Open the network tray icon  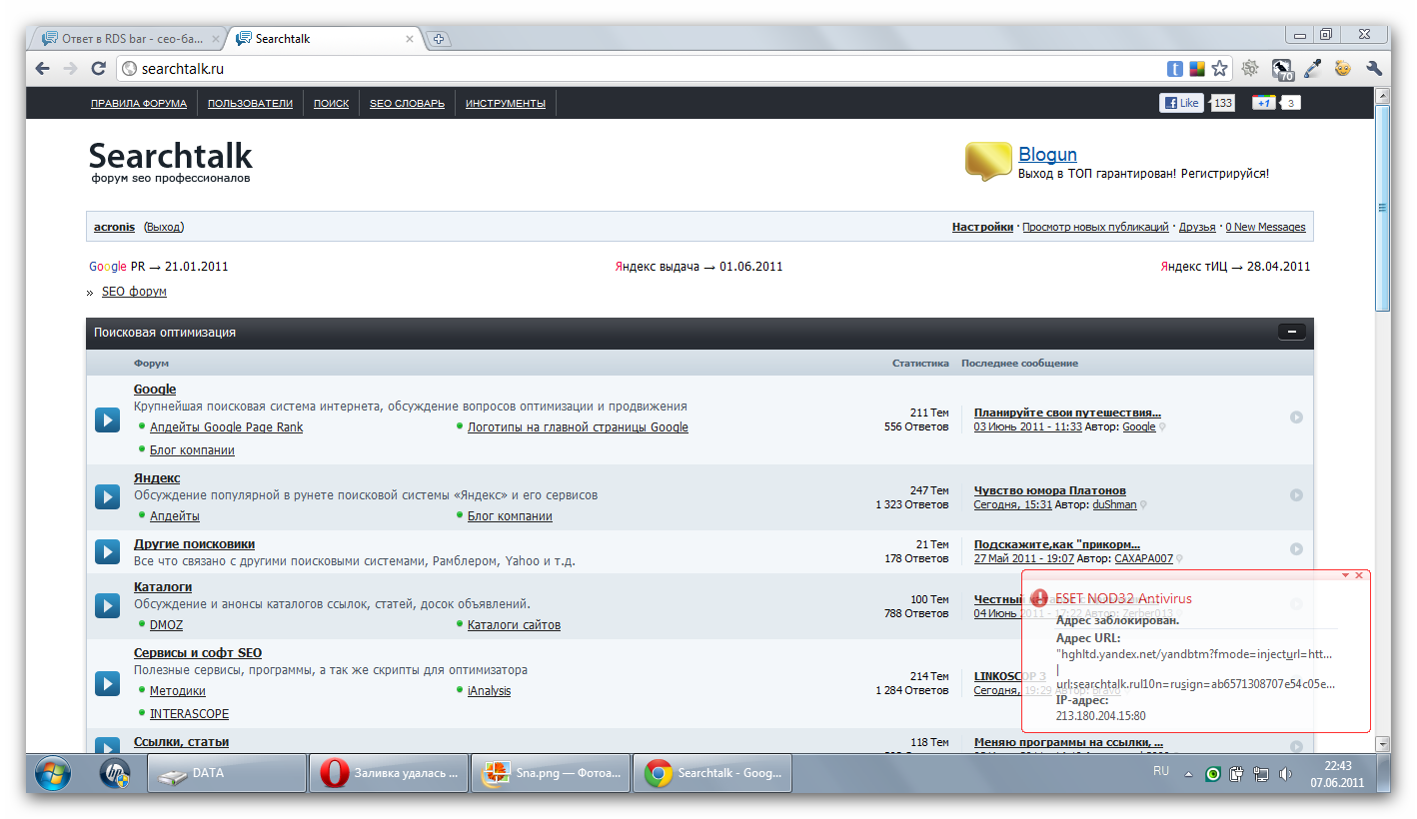pos(1261,773)
